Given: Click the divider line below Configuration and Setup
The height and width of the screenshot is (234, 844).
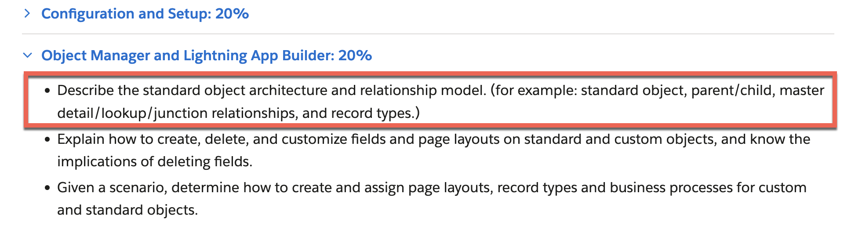Looking at the screenshot, I should 428,34.
